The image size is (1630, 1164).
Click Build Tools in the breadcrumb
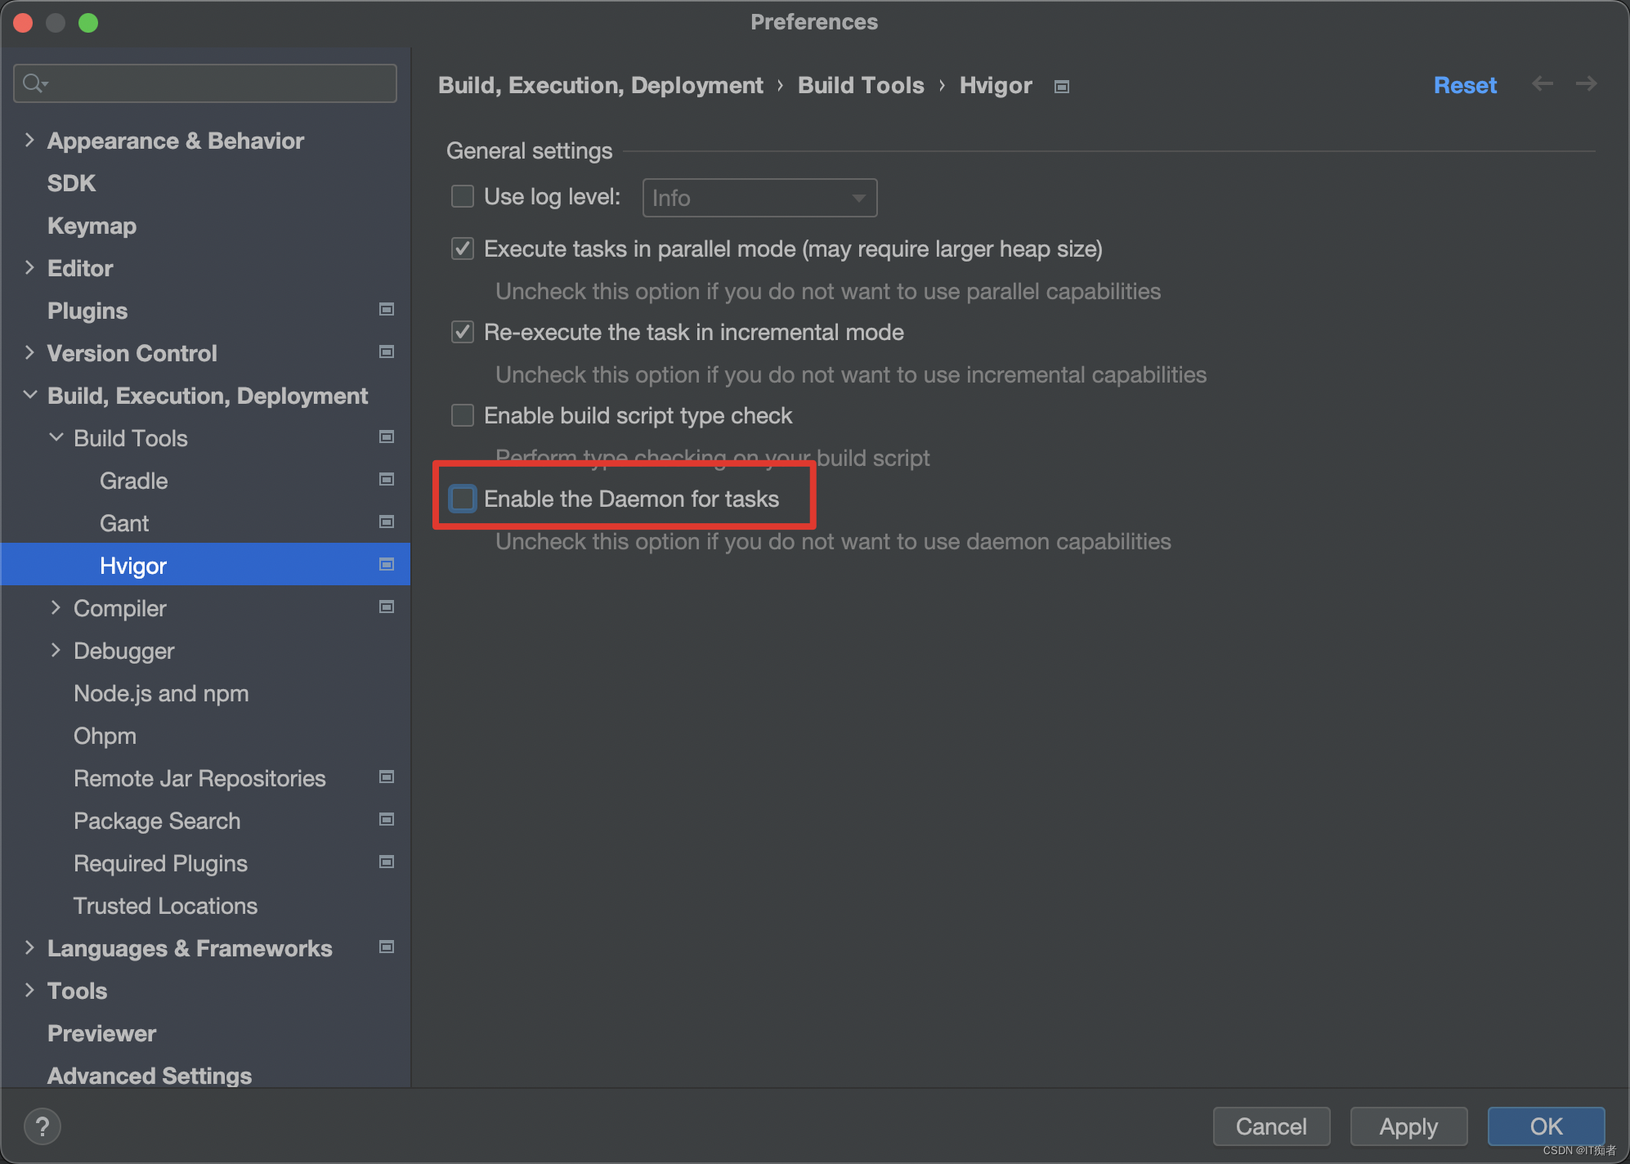pos(861,85)
